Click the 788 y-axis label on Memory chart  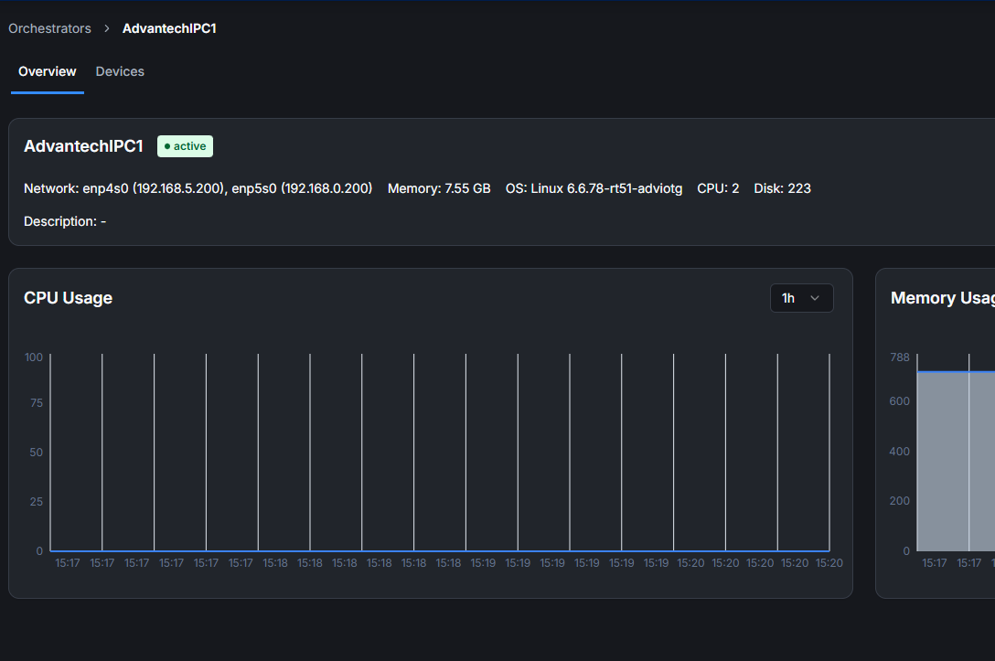pos(900,357)
